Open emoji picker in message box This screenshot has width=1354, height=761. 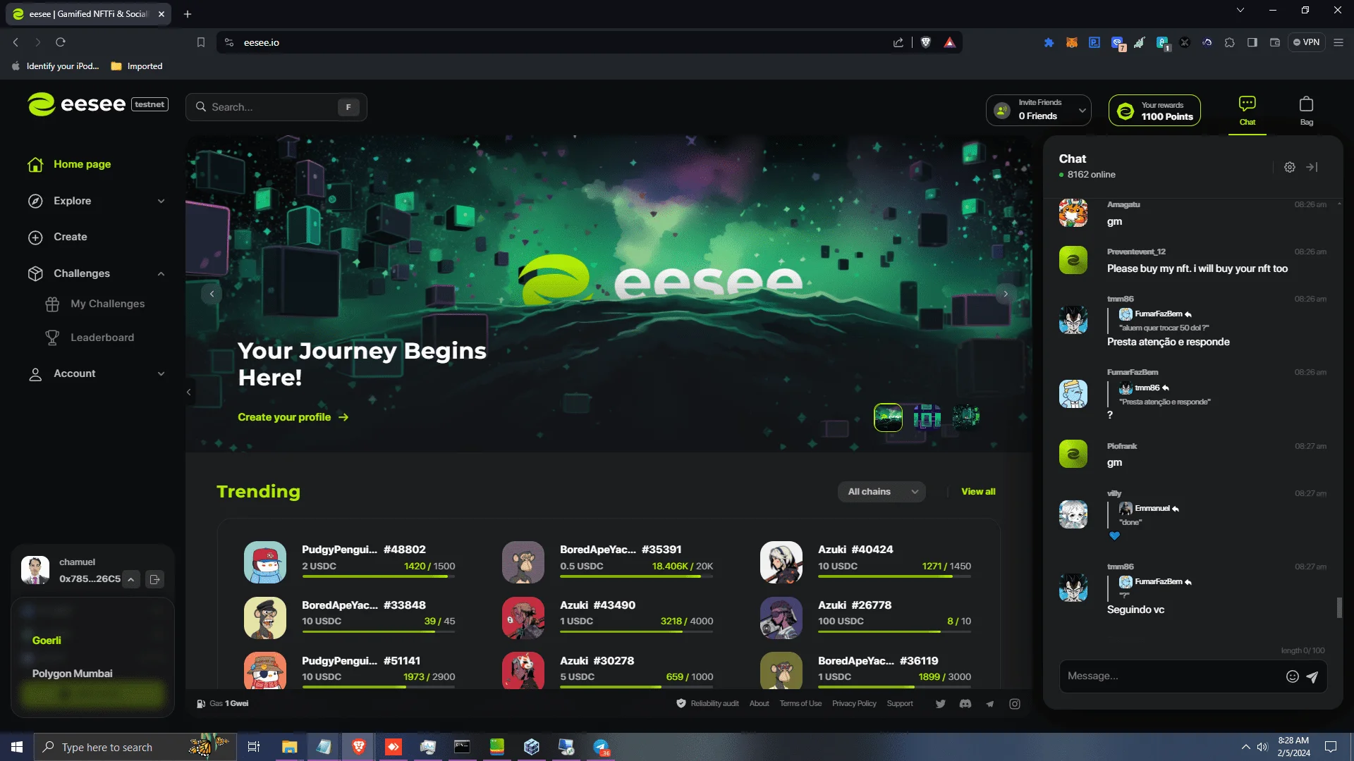(1292, 676)
